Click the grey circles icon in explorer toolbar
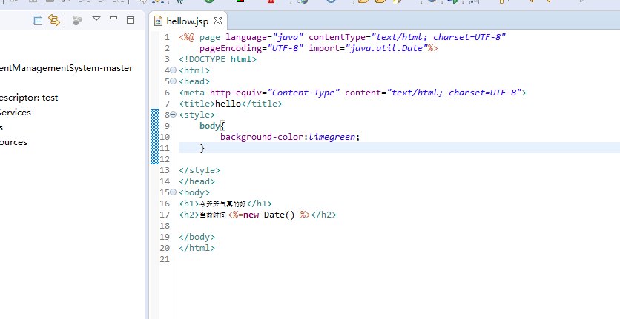Viewport: 620px width, 319px height. coord(77,20)
